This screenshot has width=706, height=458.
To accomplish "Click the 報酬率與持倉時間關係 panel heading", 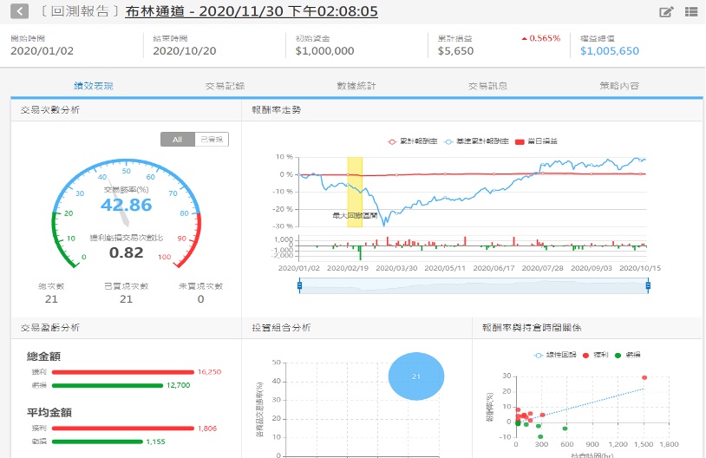I will click(533, 328).
